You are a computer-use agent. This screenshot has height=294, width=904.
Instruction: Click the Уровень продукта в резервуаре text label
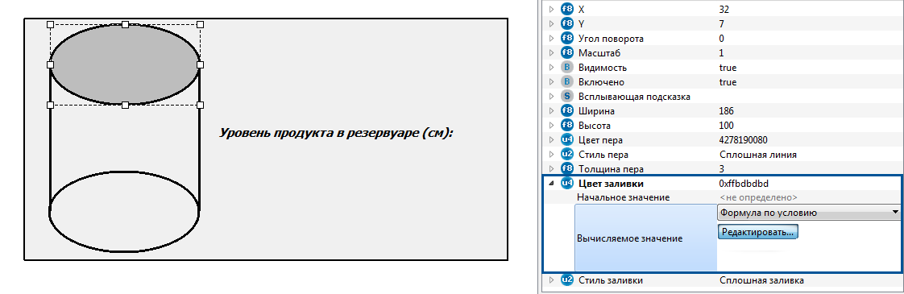point(336,133)
